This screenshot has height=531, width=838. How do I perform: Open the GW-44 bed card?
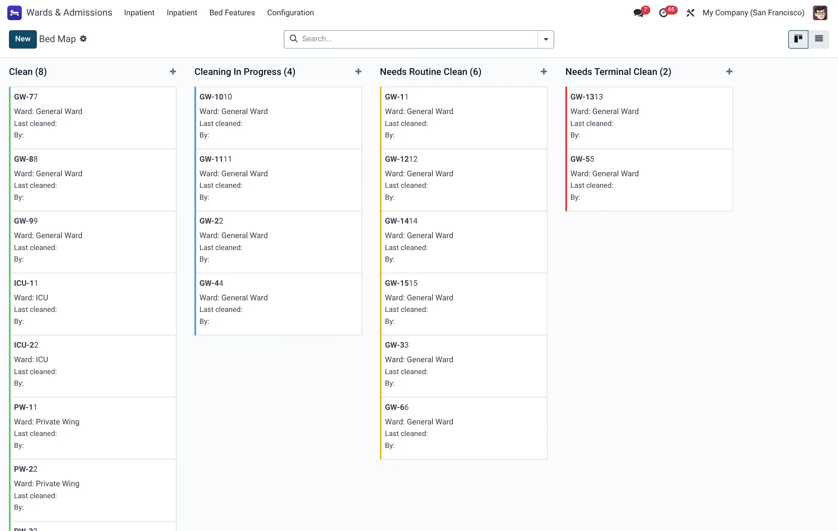pyautogui.click(x=278, y=304)
